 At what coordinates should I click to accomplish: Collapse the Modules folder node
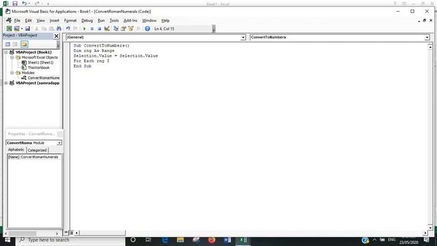(12, 72)
